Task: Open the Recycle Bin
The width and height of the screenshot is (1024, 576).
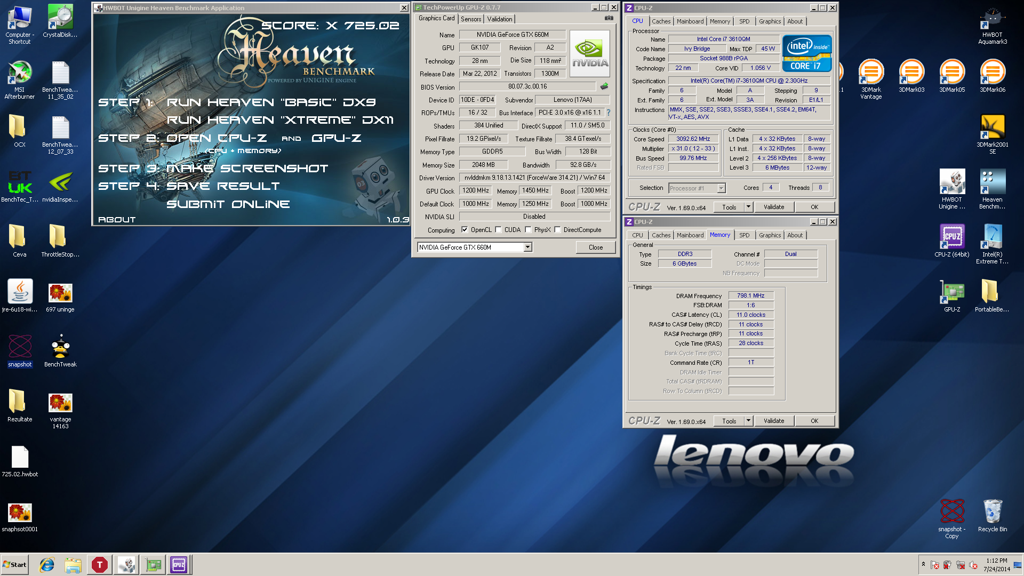Action: pos(993,516)
